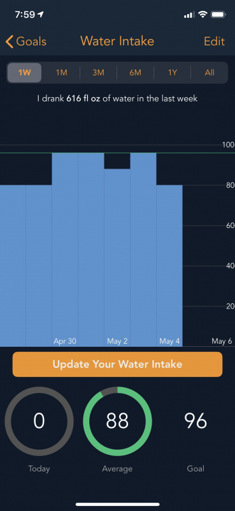Tap the Today progress ring showing 0
The image size is (235, 511).
[39, 422]
